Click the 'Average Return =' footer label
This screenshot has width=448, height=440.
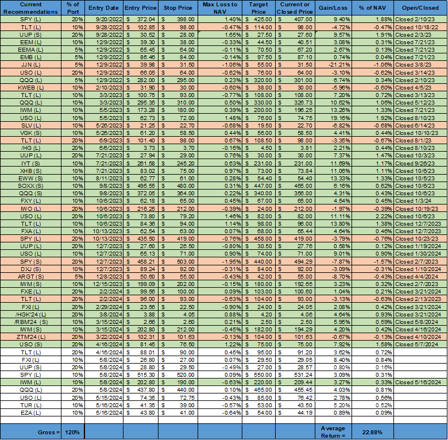point(333,432)
